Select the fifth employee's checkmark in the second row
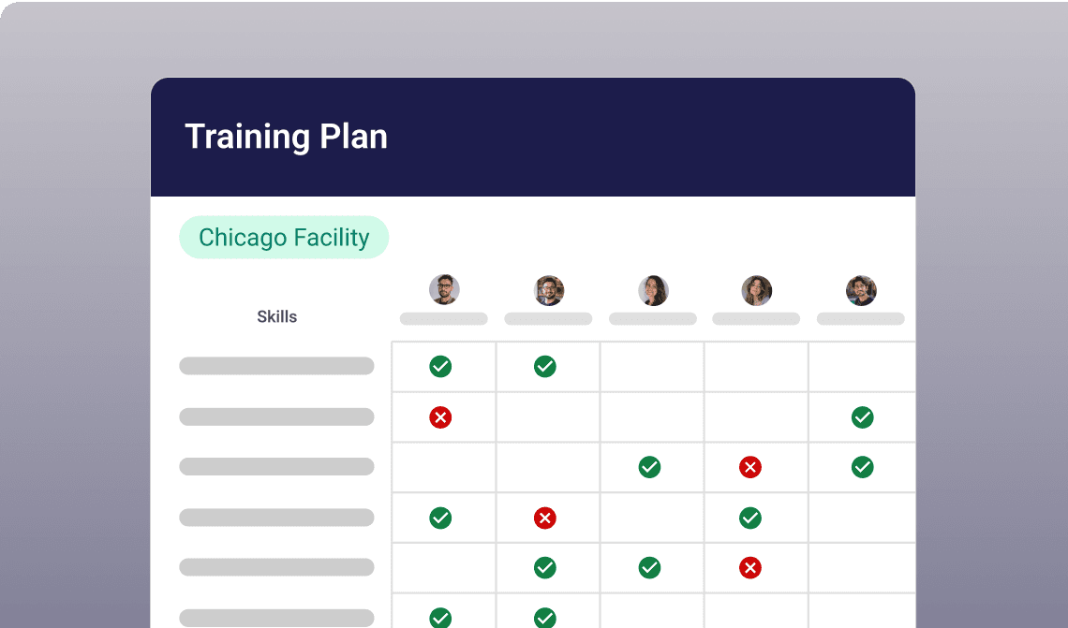This screenshot has height=628, width=1068. point(862,417)
